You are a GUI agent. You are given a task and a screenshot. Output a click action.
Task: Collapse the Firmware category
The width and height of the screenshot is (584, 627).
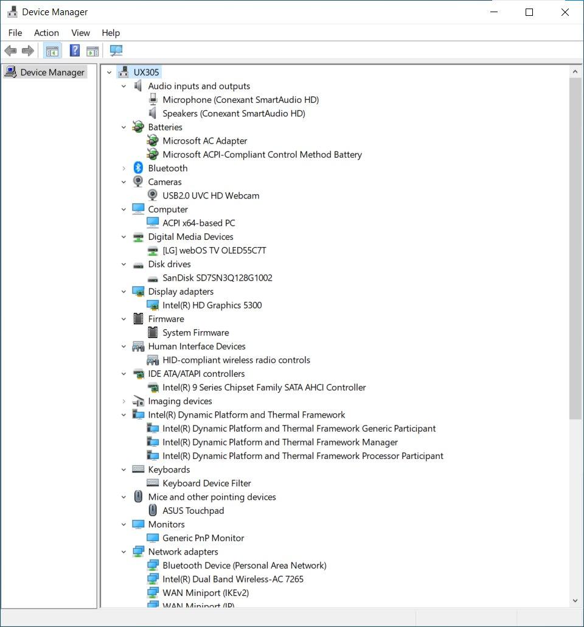123,319
